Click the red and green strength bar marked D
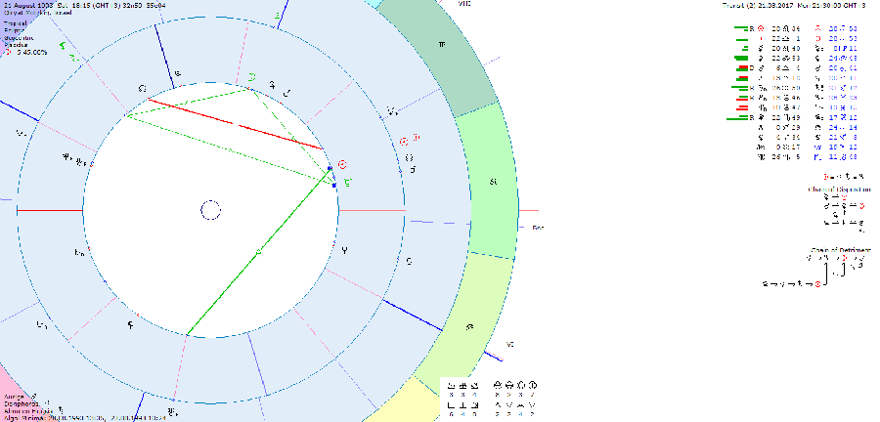880x422 pixels. pos(742,67)
